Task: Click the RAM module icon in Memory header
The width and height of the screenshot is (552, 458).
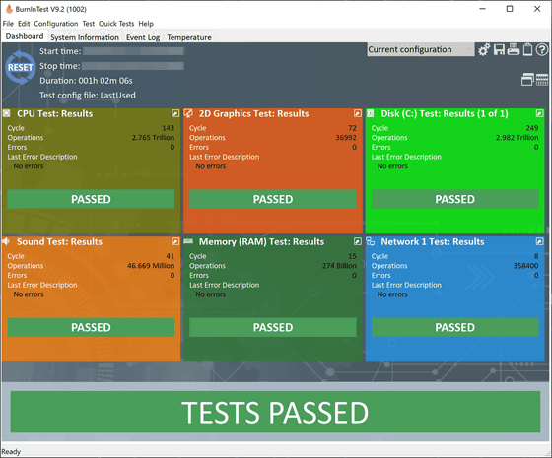Action: pyautogui.click(x=188, y=241)
